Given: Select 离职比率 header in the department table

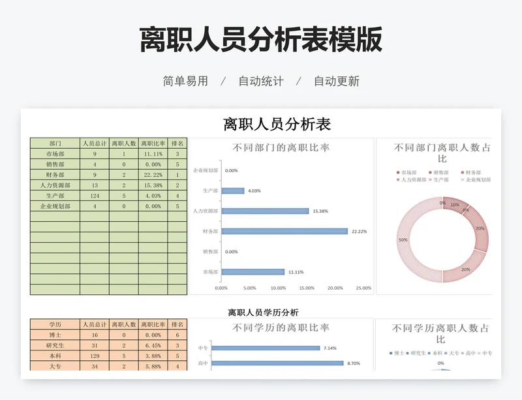Looking at the screenshot, I should 153,144.
